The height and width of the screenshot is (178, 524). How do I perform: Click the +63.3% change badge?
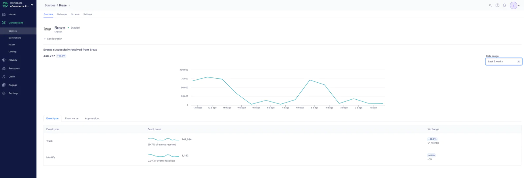(x=432, y=139)
